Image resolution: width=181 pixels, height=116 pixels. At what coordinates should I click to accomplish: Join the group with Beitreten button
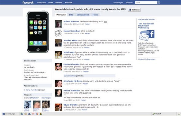click(134, 10)
